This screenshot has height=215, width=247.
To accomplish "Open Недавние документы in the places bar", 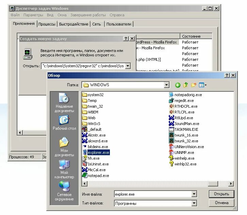I will [64, 103].
